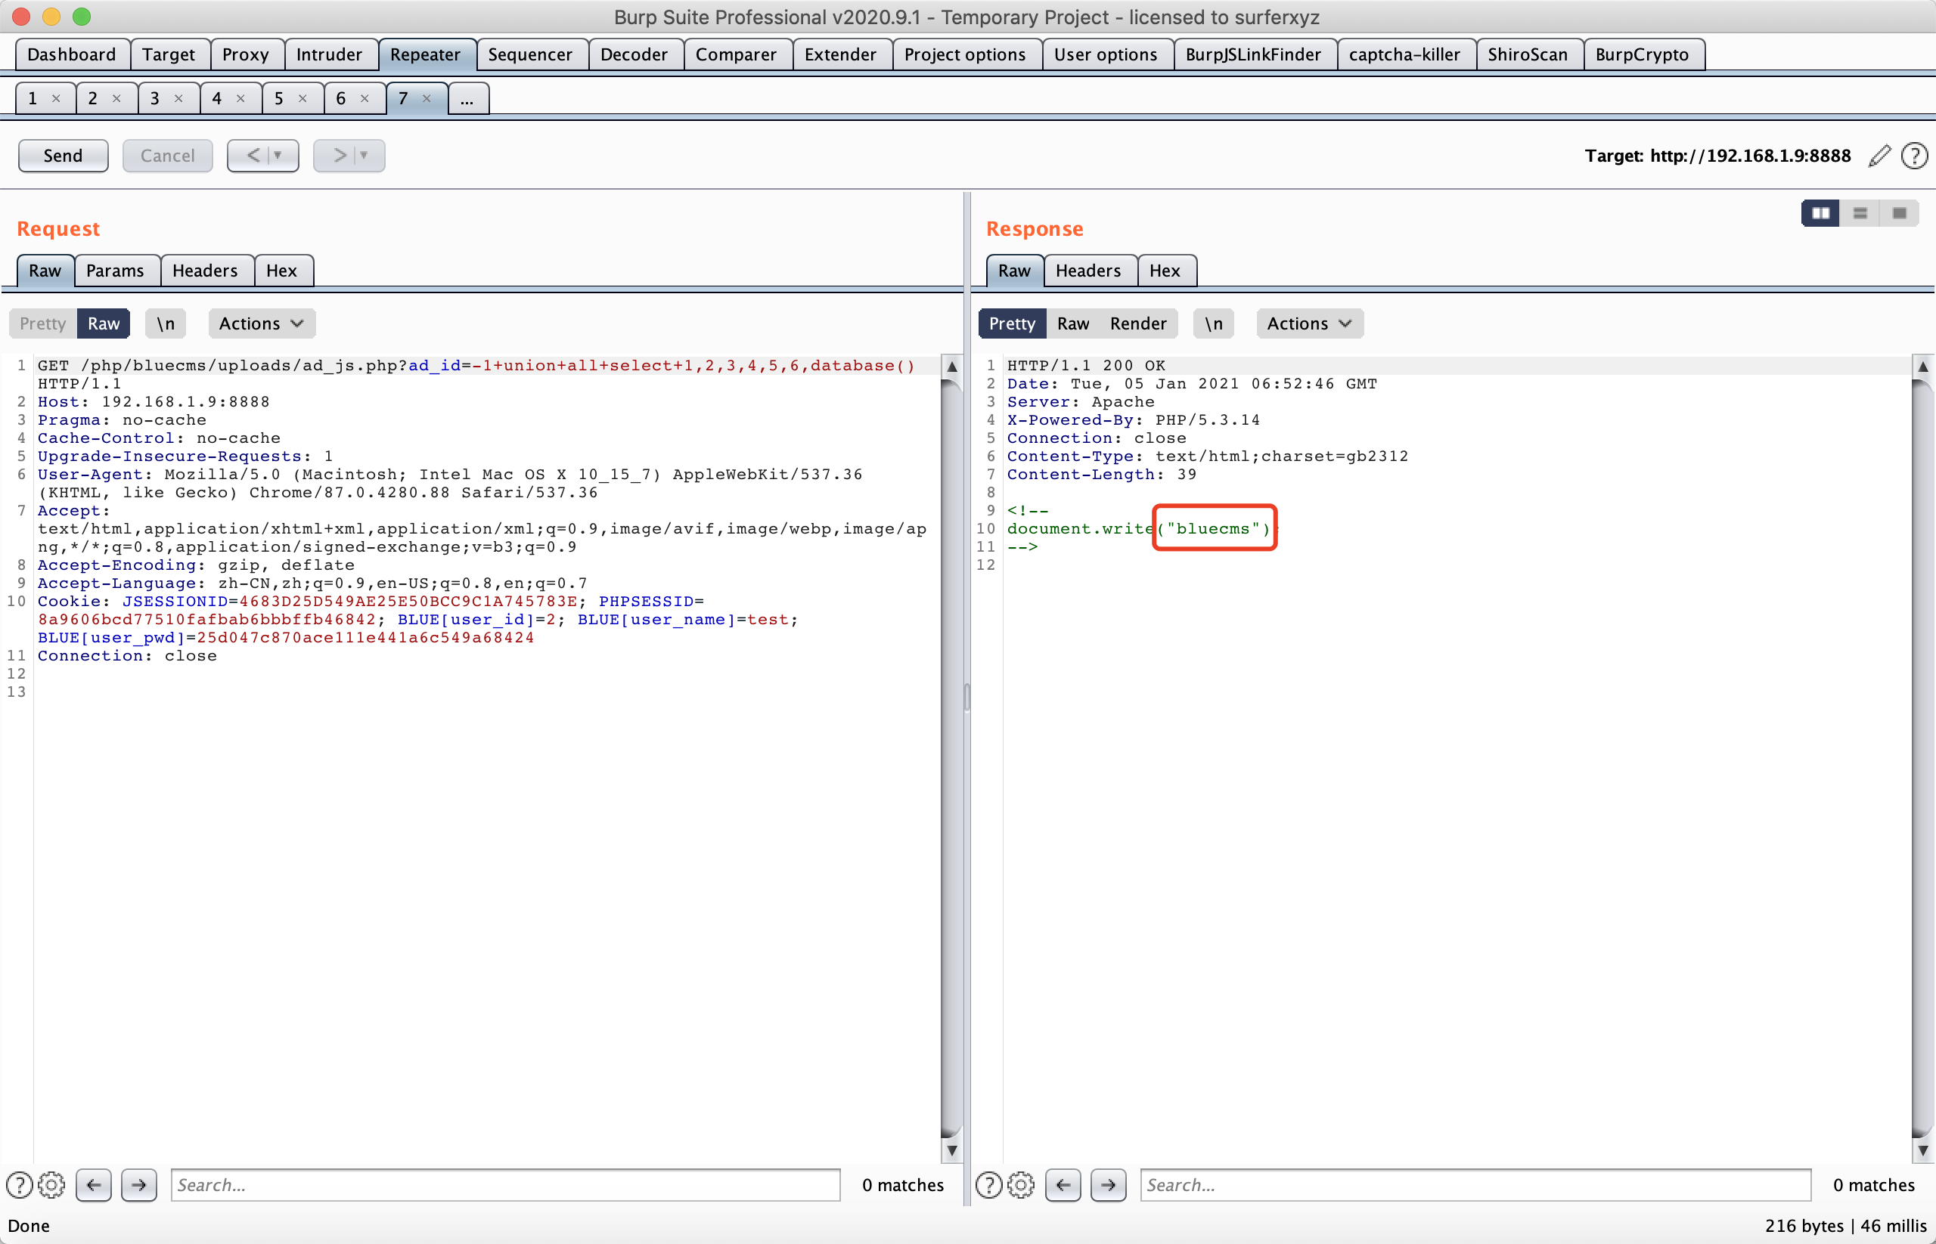
Task: Click response search previous match arrow
Action: tap(1063, 1184)
